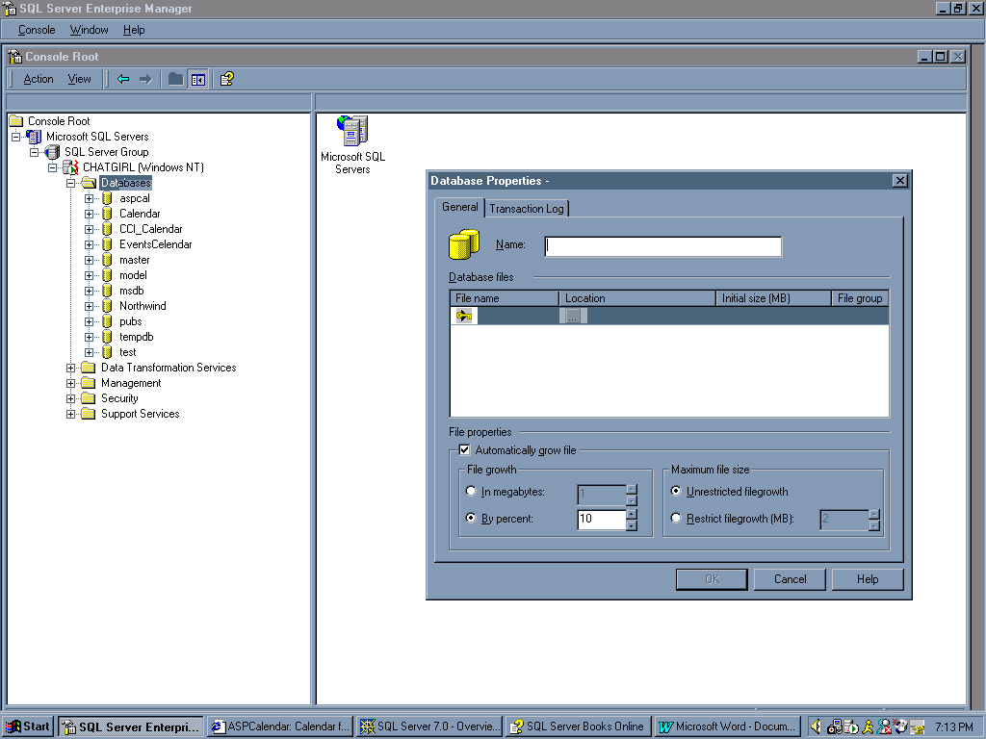Toggle the Show/Hide console tree icon
This screenshot has width=986, height=739.
[x=198, y=79]
